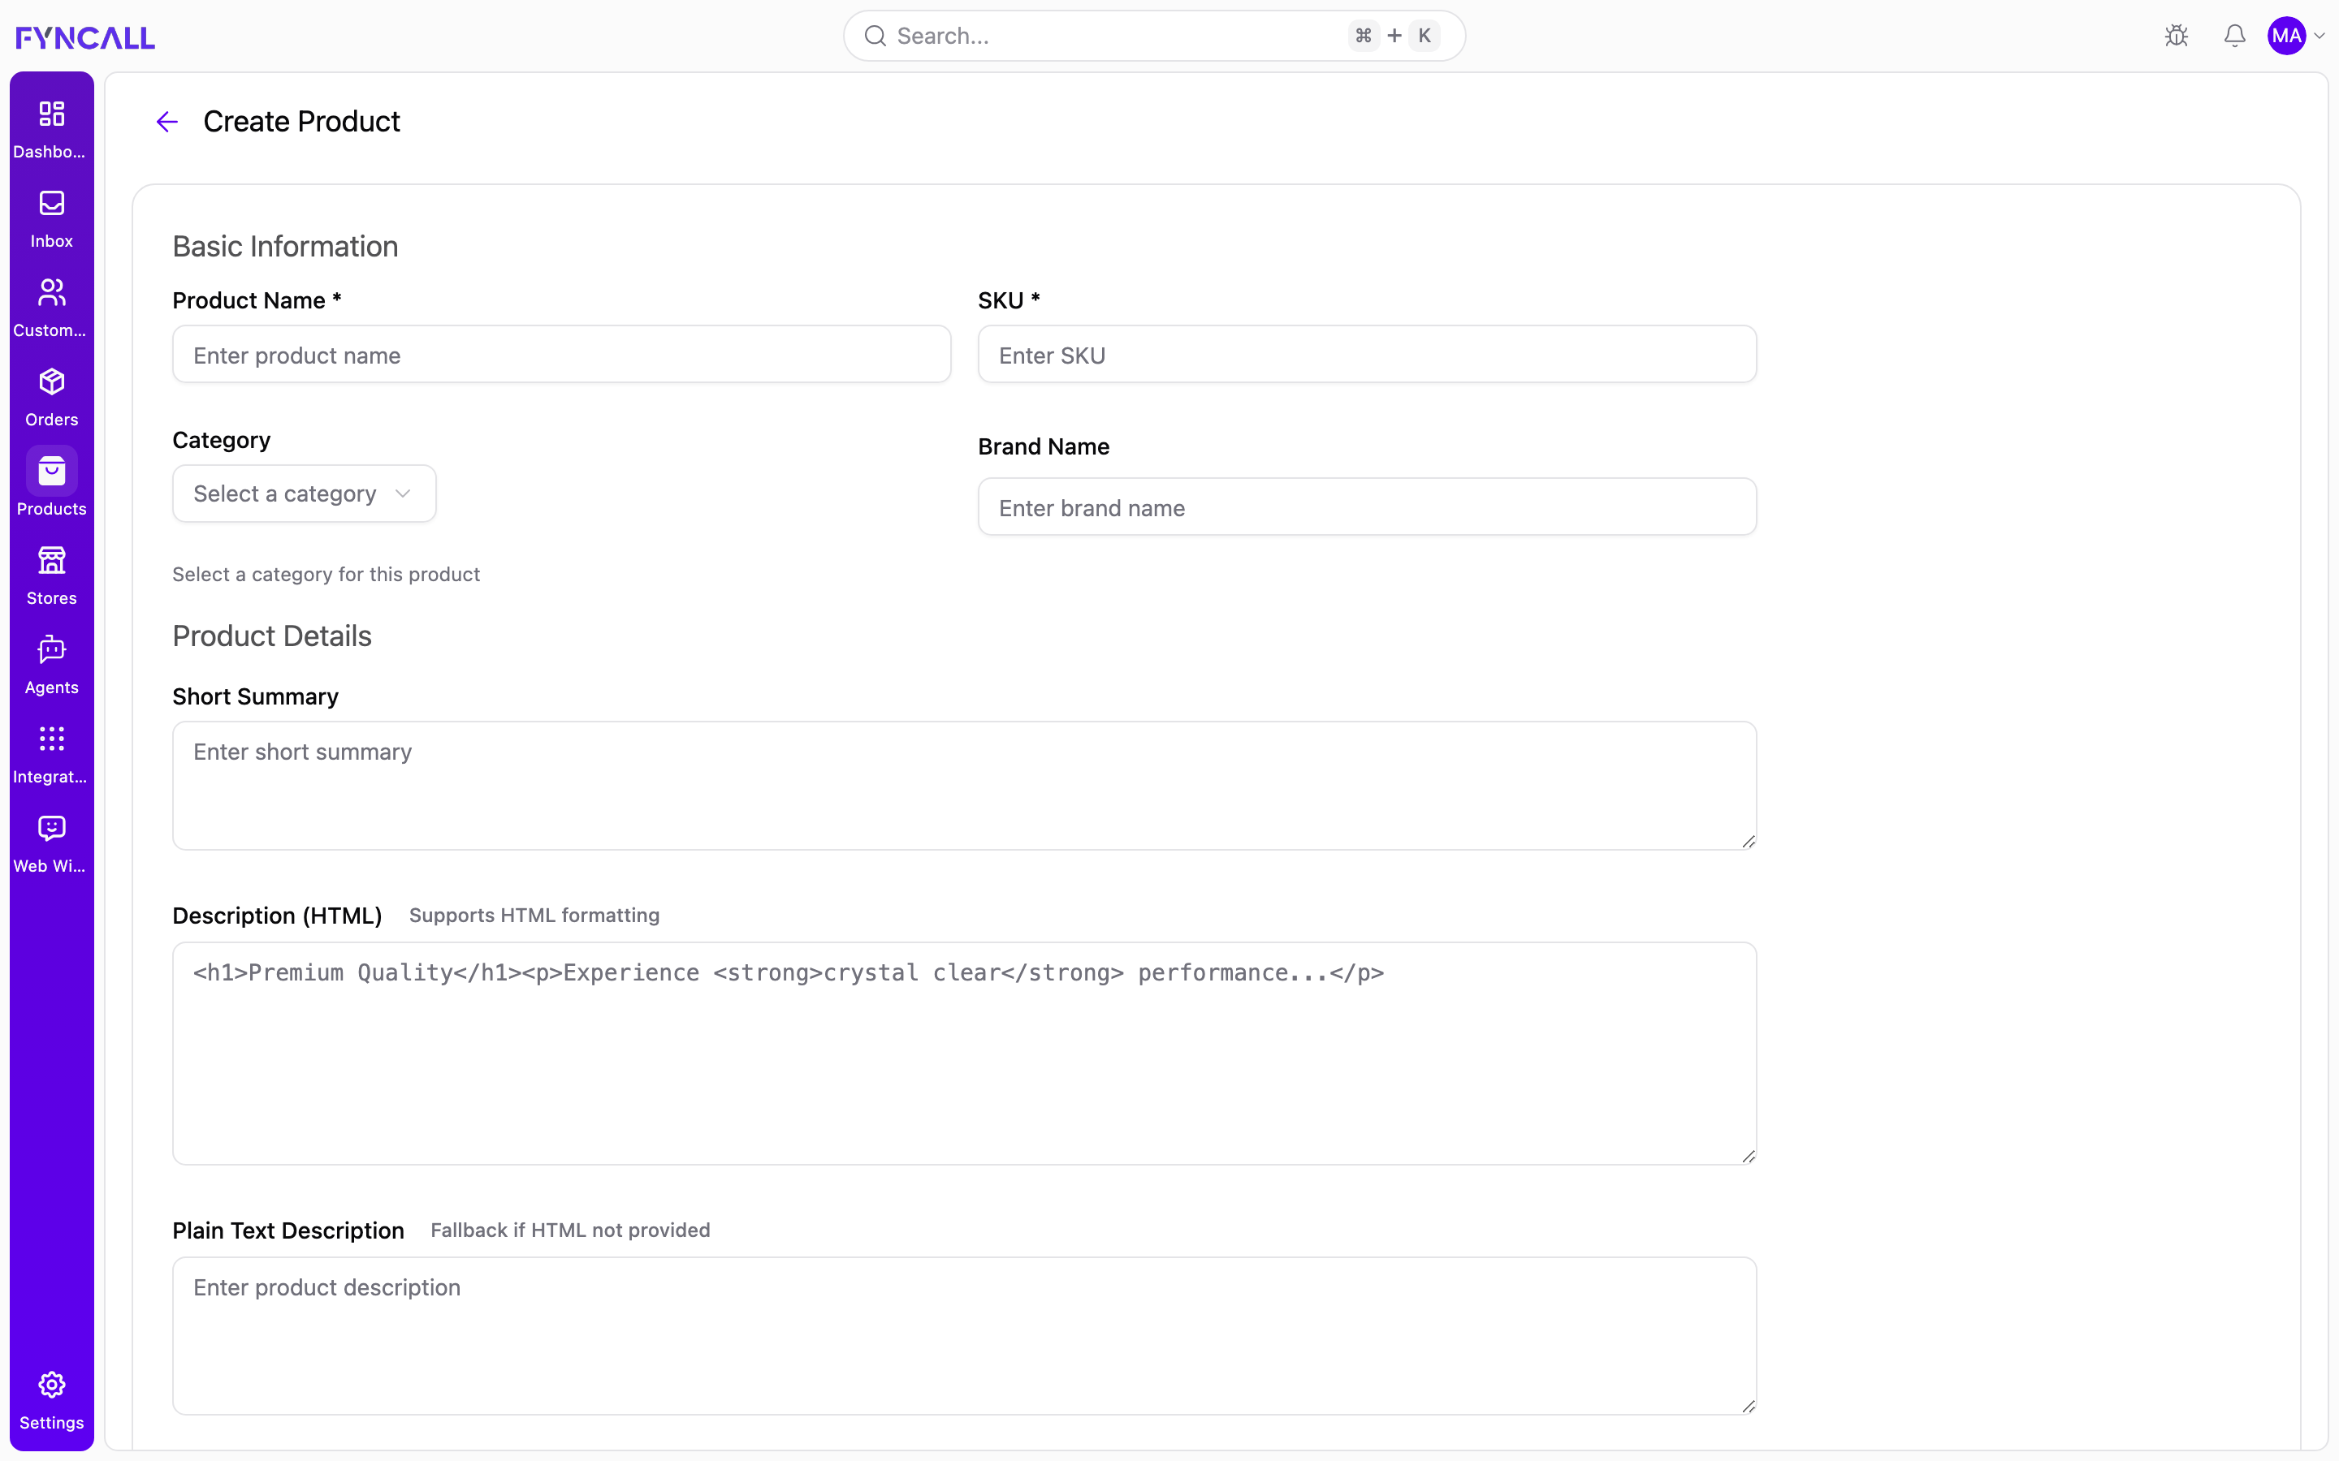Screen dimensions: 2339x1461
Task: Click the Short Summary resize handle
Action: click(1749, 842)
